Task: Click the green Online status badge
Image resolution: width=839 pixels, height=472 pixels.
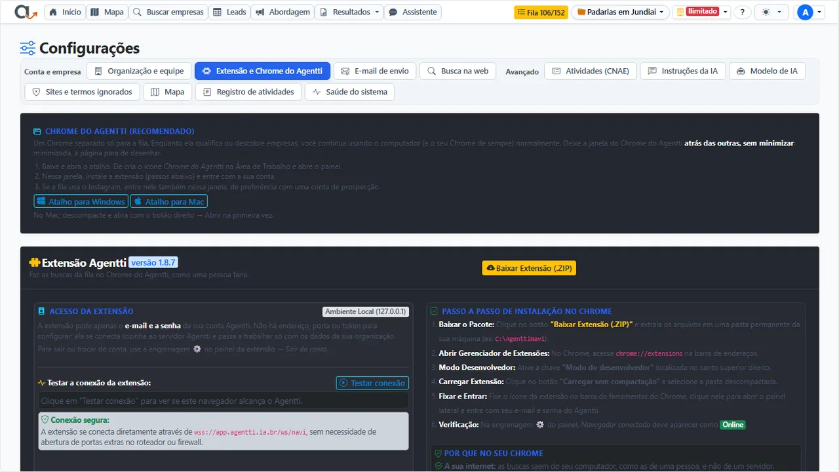Action: [733, 425]
